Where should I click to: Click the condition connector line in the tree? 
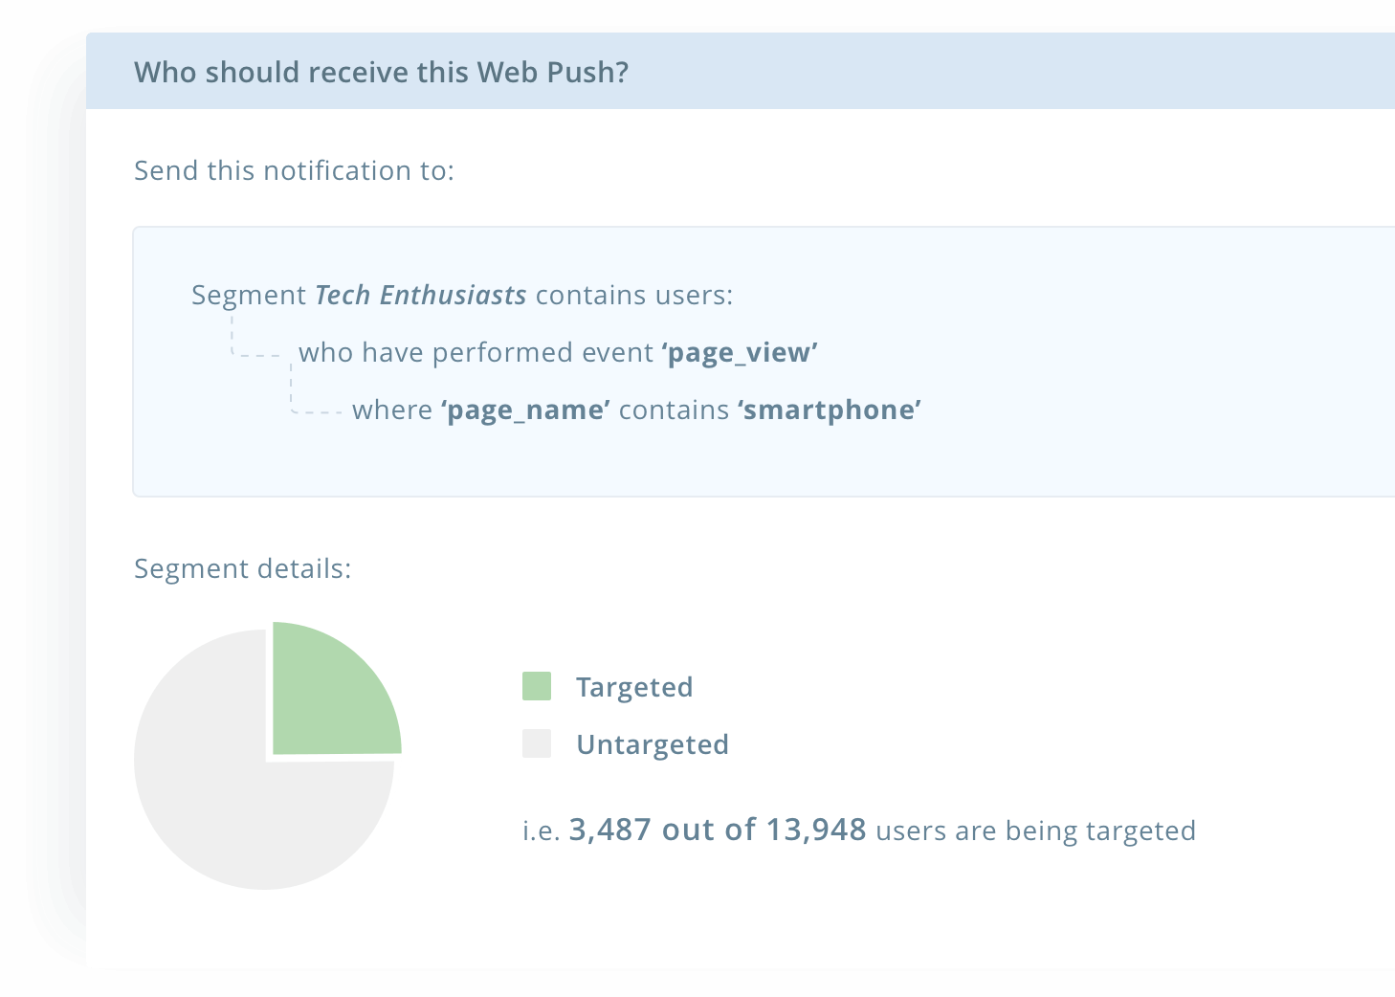point(258,355)
